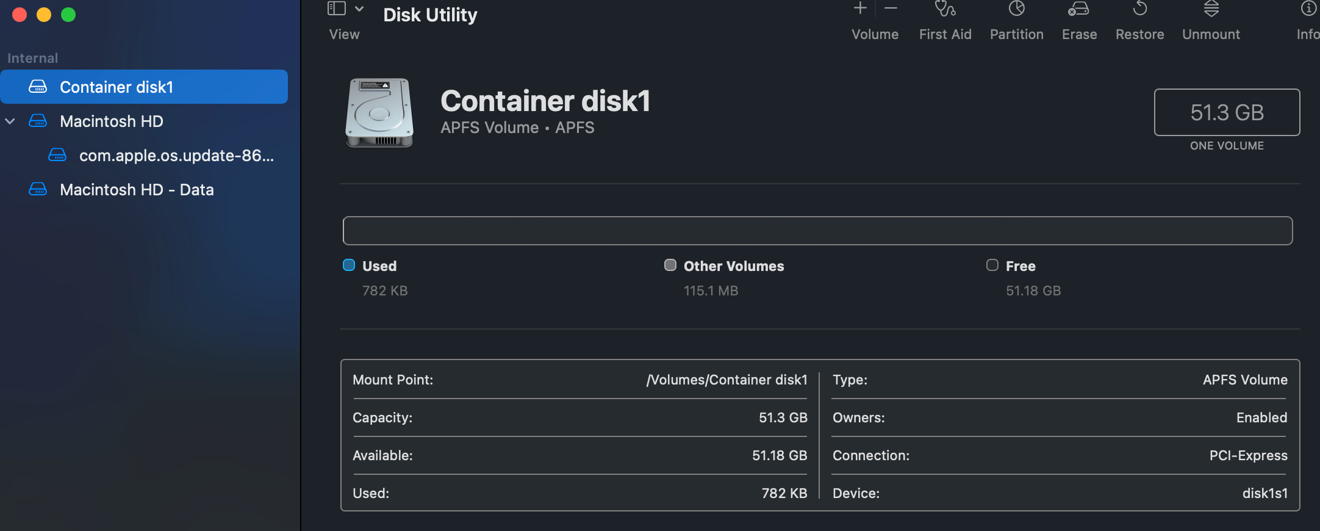Unmount the selected volume
The width and height of the screenshot is (1320, 531).
[1211, 18]
